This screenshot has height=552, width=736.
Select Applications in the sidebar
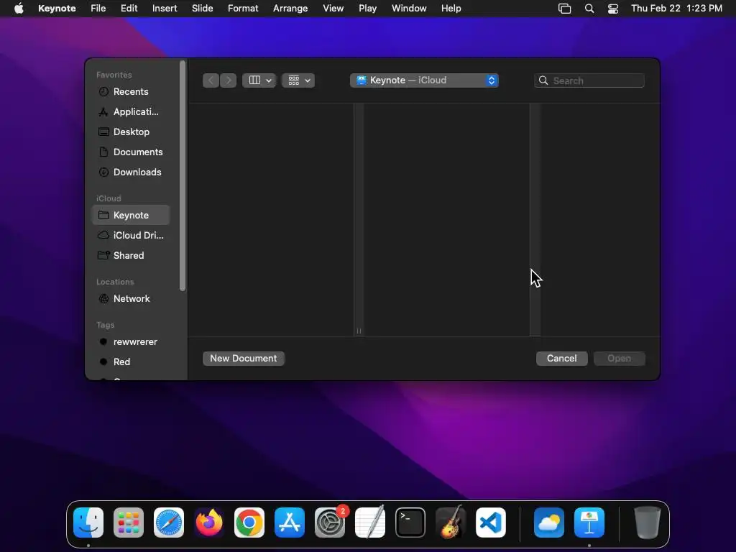[131, 111]
